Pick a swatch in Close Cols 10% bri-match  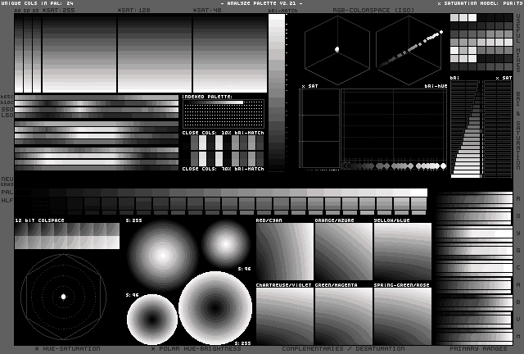coord(223,151)
